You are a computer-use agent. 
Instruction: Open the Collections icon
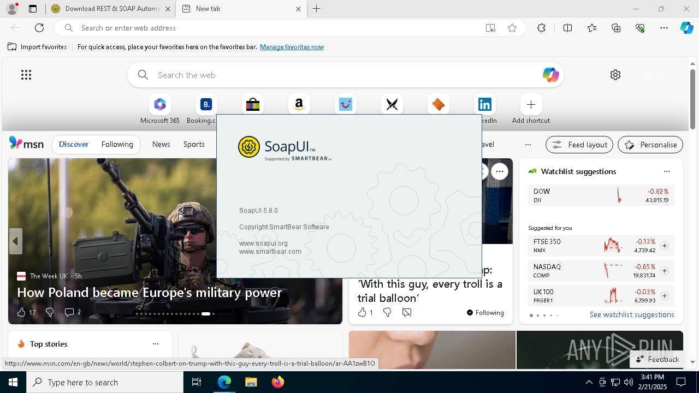point(616,28)
